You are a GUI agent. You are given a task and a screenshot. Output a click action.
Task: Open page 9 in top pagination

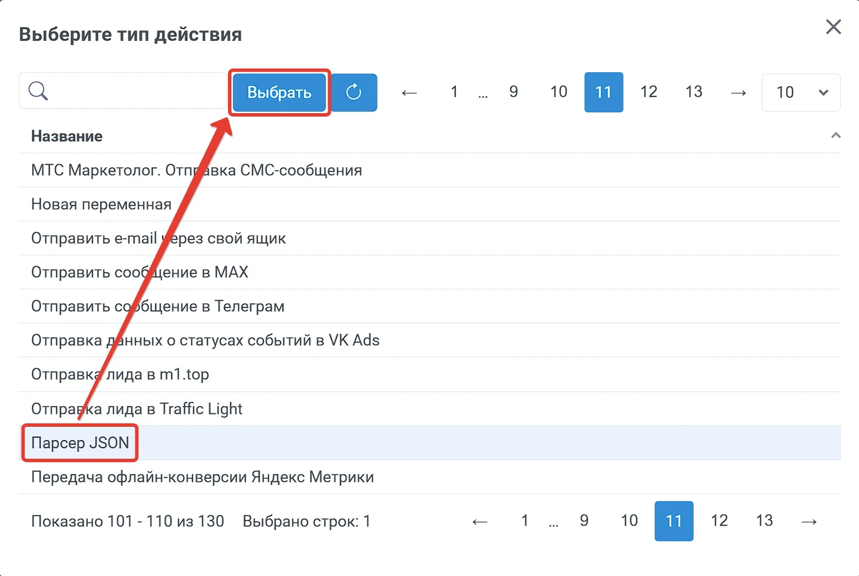tap(514, 92)
